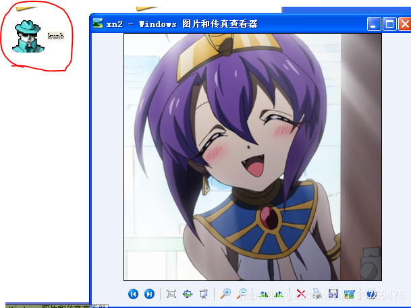Click the Actual Size icon

click(188, 294)
